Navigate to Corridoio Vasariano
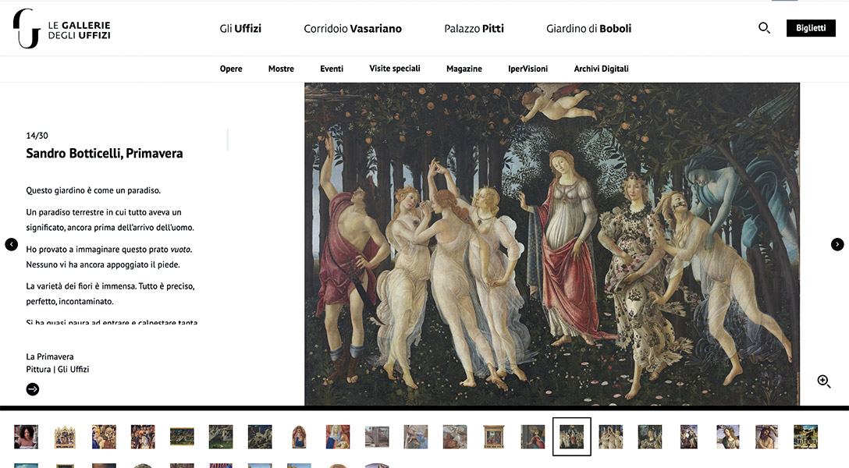The width and height of the screenshot is (849, 468). pos(353,29)
